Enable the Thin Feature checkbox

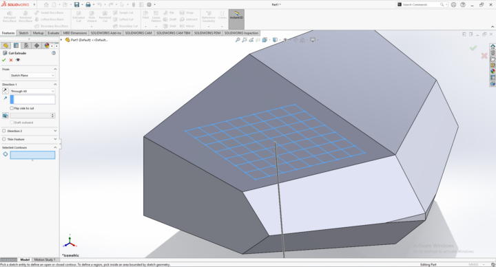click(4, 139)
